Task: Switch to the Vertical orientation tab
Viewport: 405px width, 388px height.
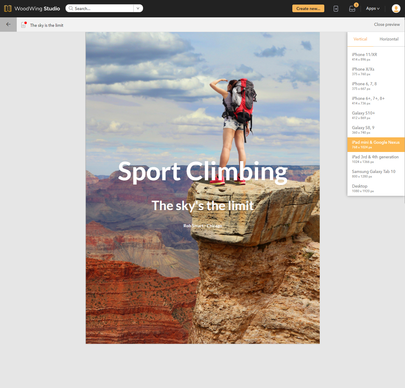Action: 360,39
